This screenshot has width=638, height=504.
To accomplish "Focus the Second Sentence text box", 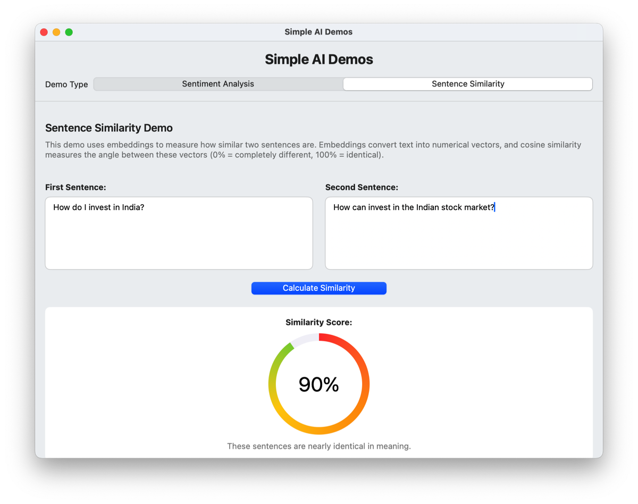I will pyautogui.click(x=458, y=233).
